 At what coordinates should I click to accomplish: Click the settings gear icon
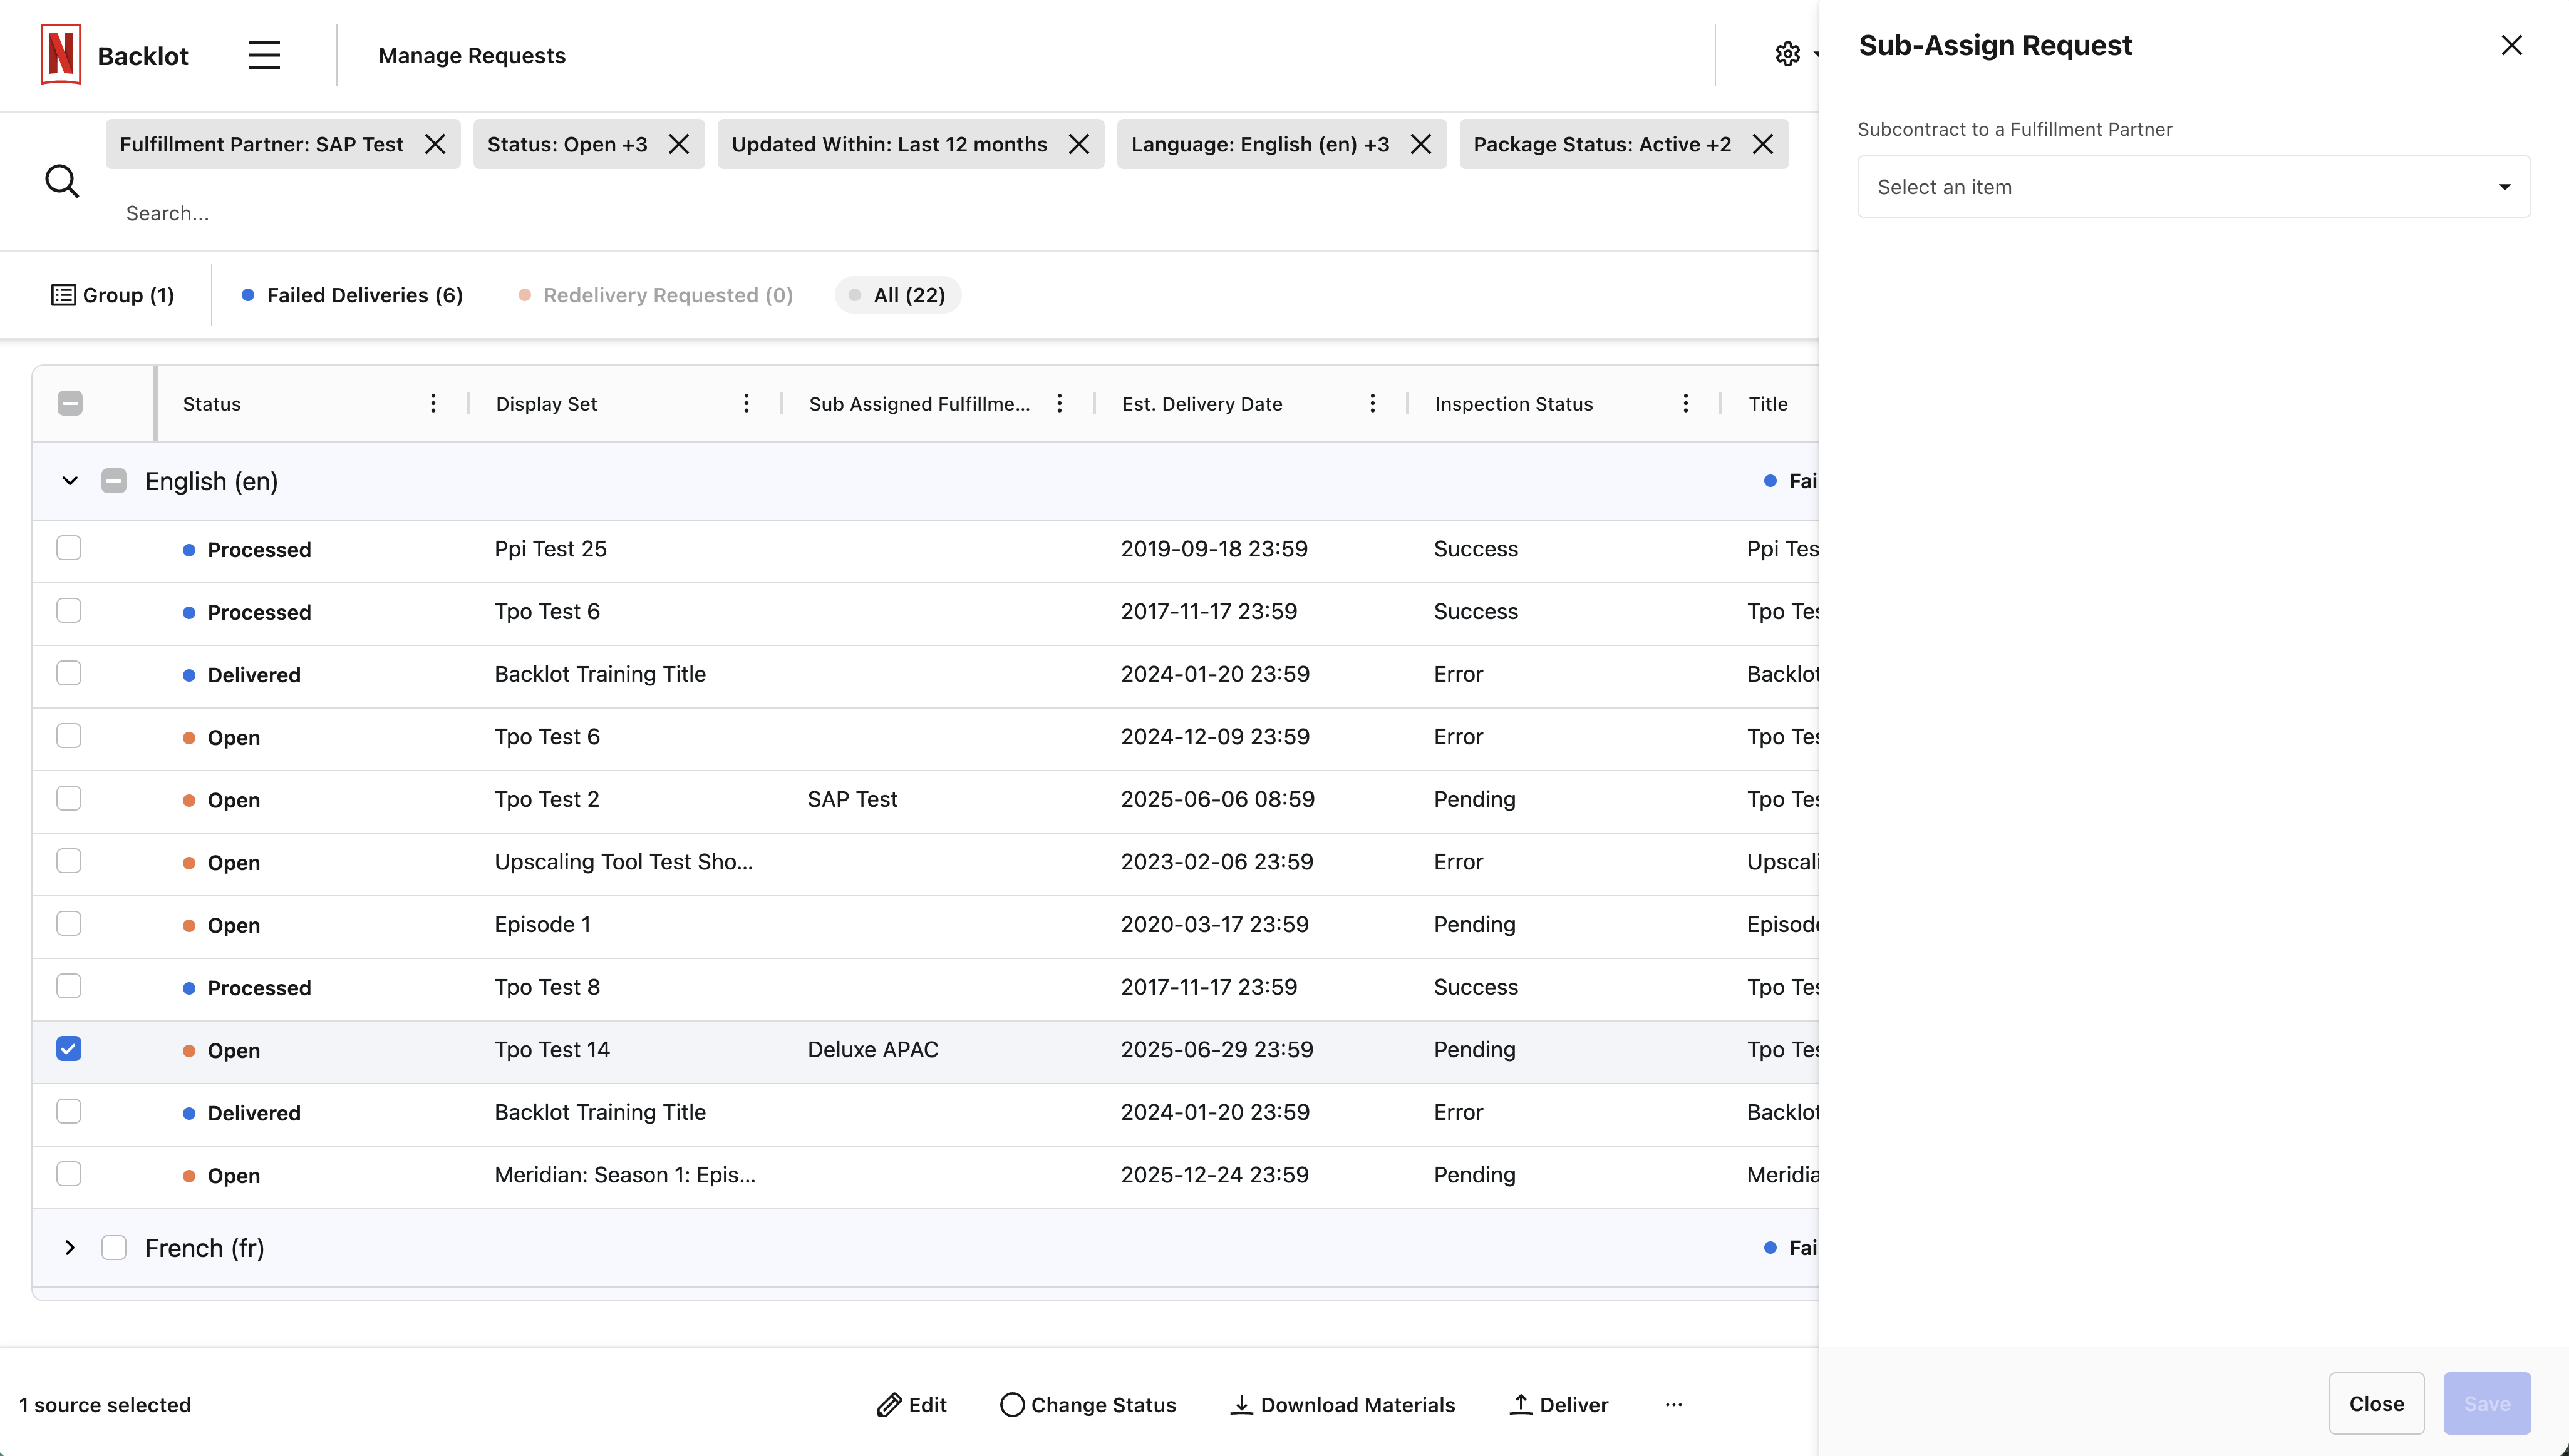[x=1787, y=54]
